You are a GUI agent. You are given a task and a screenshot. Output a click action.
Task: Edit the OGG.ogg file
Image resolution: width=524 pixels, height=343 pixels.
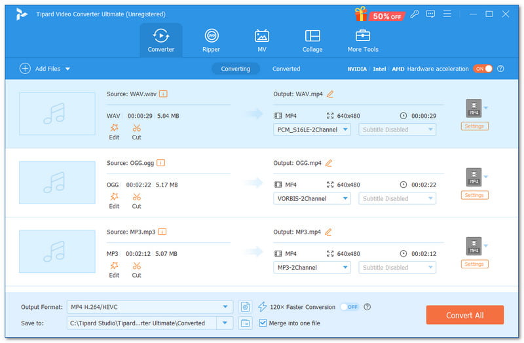[x=114, y=201]
